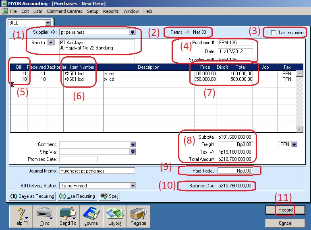Click Bill quantity 11 in first row

19,74
